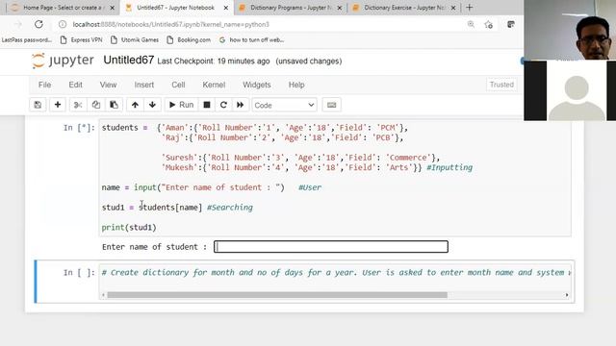This screenshot has height=346, width=616.
Task: Open the Kernel menu
Action: 214,85
